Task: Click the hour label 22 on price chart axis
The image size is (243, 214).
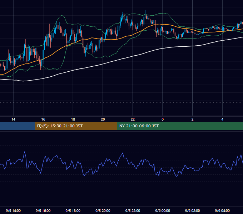Action: click(133, 119)
